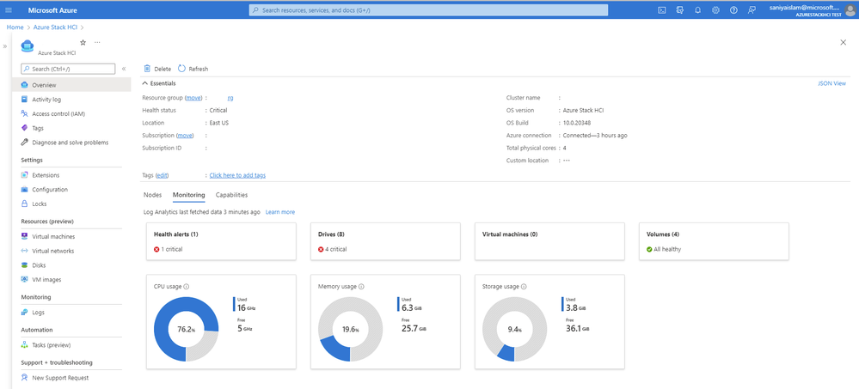Open portal settings gear icon
This screenshot has height=389, width=859.
715,9
